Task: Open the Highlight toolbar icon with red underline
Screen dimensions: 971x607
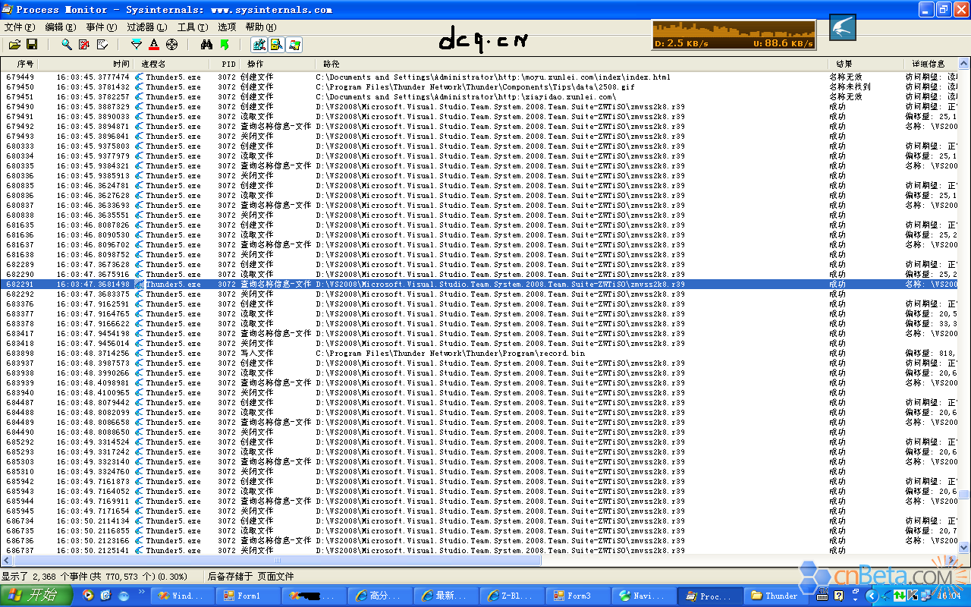Action: (154, 45)
